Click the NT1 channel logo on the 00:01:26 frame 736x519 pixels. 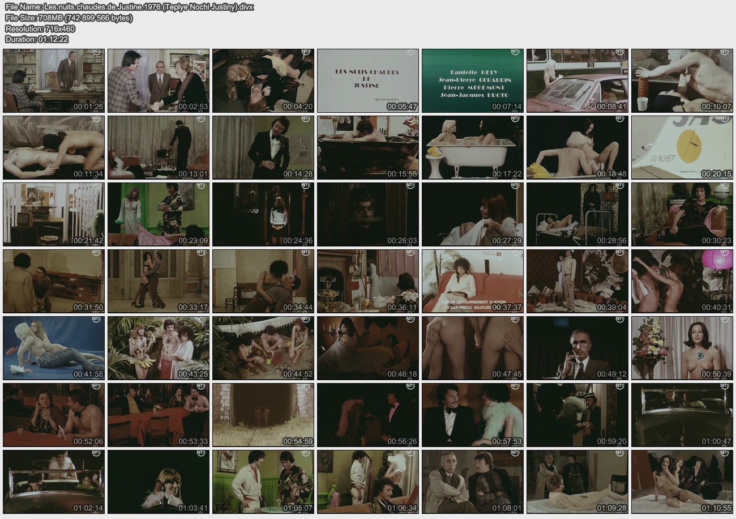[97, 53]
